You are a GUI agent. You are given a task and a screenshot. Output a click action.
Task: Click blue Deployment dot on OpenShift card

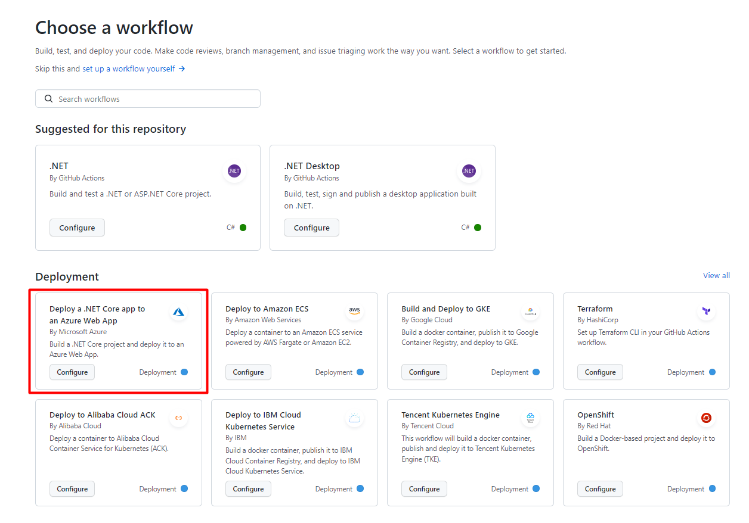[712, 489]
